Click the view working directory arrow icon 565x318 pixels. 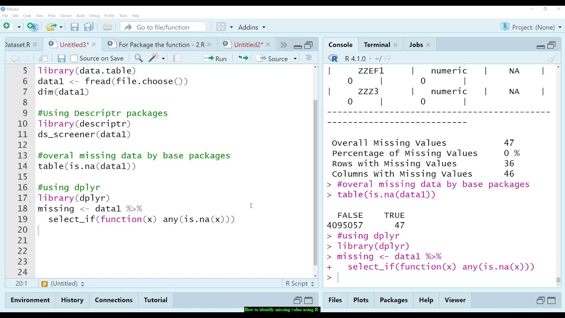388,58
